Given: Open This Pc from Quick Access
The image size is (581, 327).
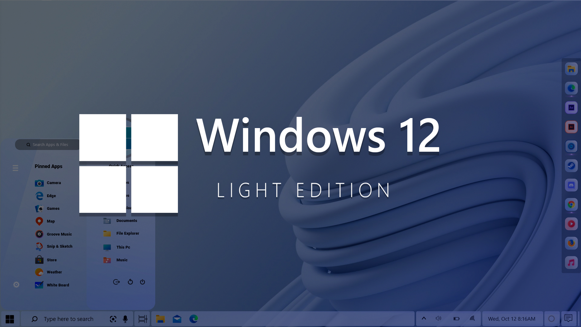Looking at the screenshot, I should tap(123, 247).
